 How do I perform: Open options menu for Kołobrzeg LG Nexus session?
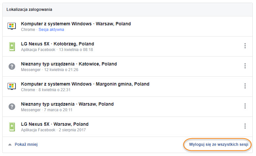pos(245,46)
